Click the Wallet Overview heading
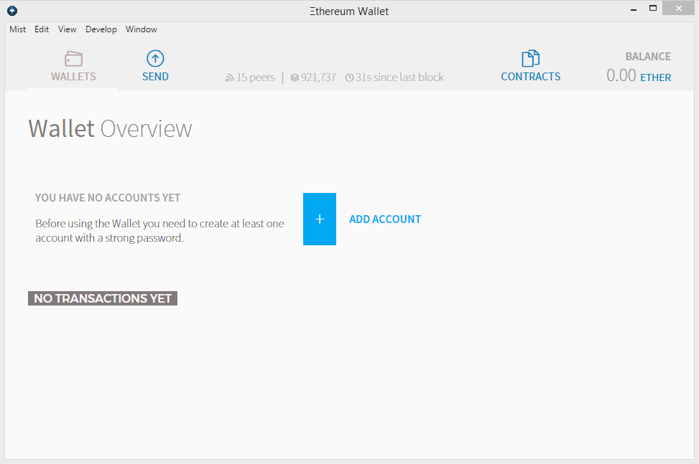 [x=110, y=129]
